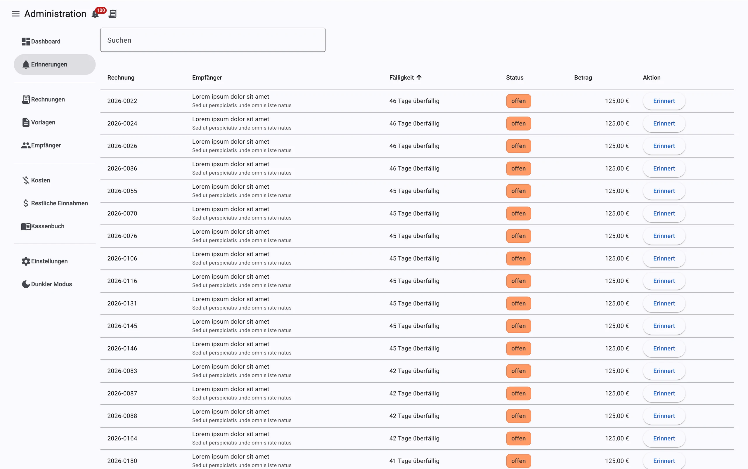Click 125,00 € amount of invoice 2026-0026
This screenshot has height=469, width=748.
(x=617, y=146)
